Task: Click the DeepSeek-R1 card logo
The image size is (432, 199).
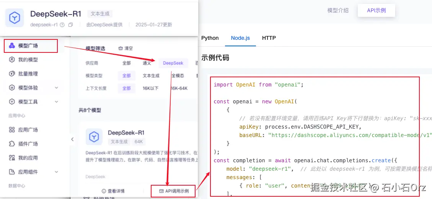Action: pyautogui.click(x=94, y=137)
